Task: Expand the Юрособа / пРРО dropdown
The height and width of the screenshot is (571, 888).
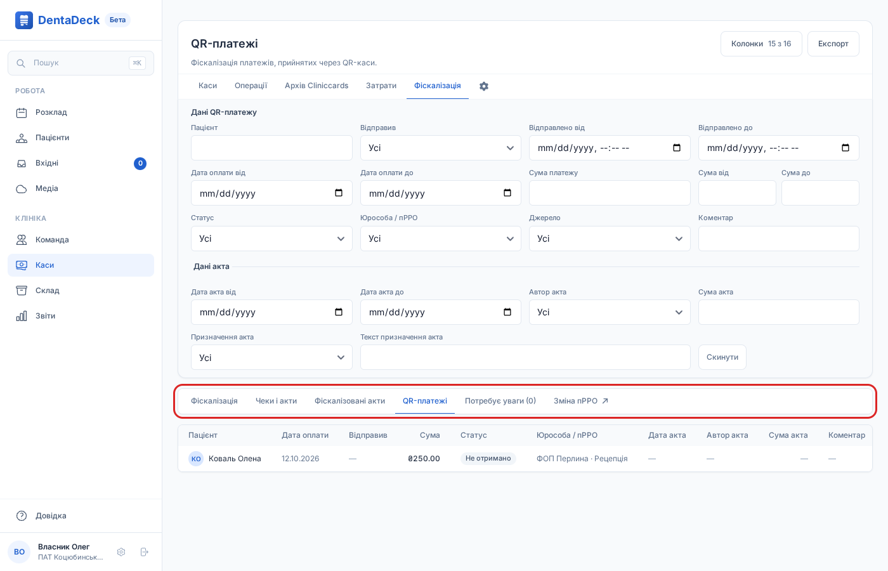Action: tap(441, 239)
